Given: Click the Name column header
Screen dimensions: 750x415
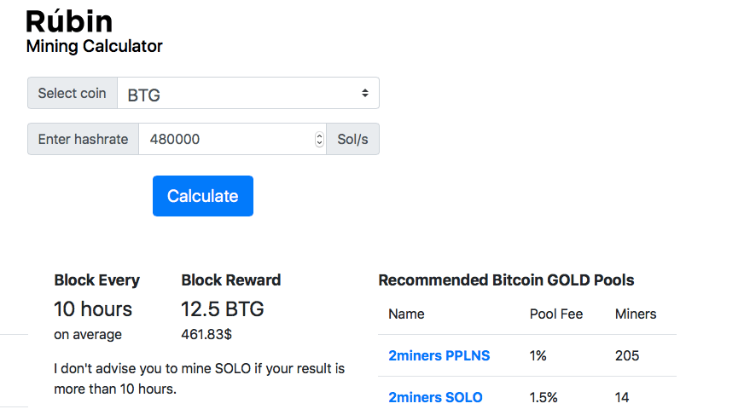Looking at the screenshot, I should (x=406, y=314).
